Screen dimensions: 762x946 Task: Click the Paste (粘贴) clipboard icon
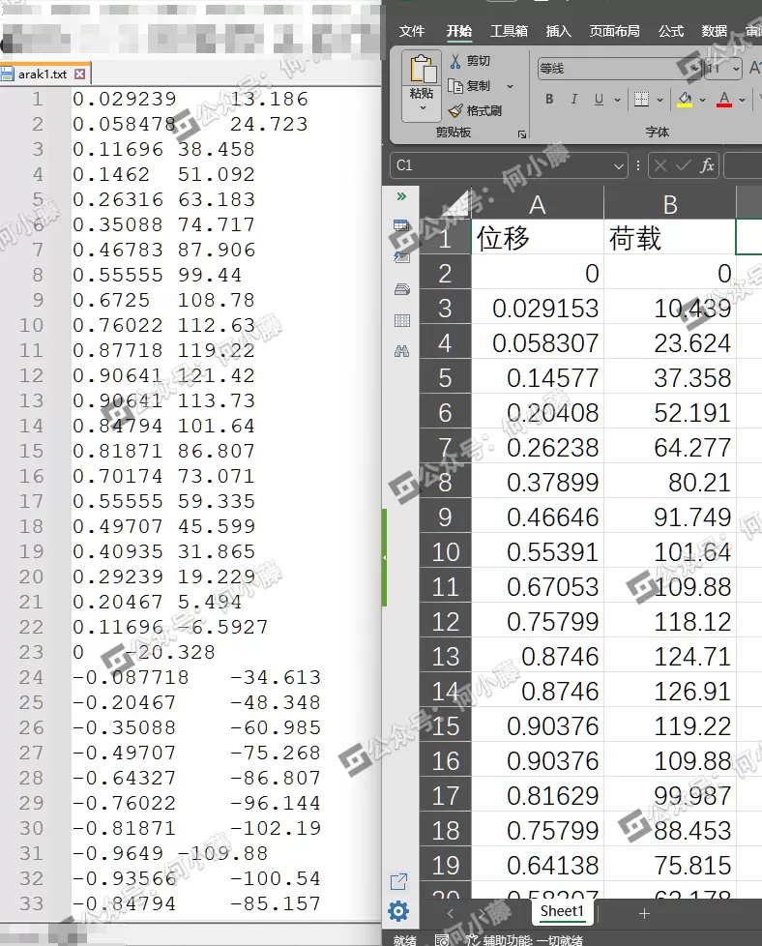point(422,71)
